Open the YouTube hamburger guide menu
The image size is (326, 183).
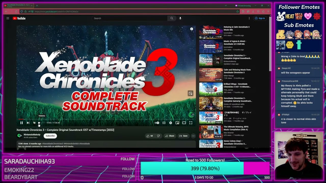click(8, 18)
